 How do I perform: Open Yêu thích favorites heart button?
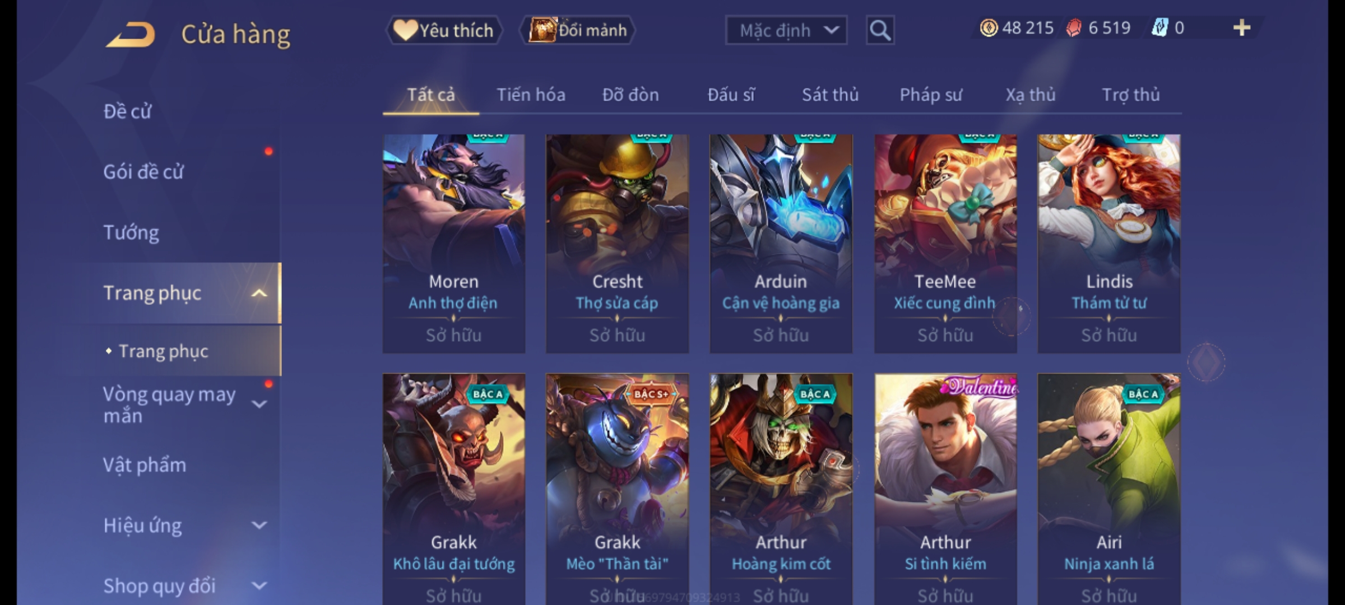[444, 30]
